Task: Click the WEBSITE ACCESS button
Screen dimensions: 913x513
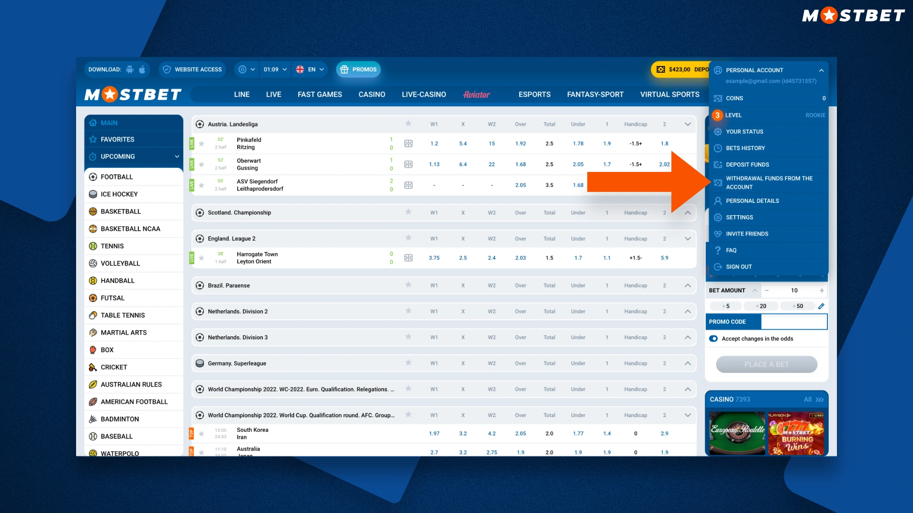Action: (x=192, y=69)
